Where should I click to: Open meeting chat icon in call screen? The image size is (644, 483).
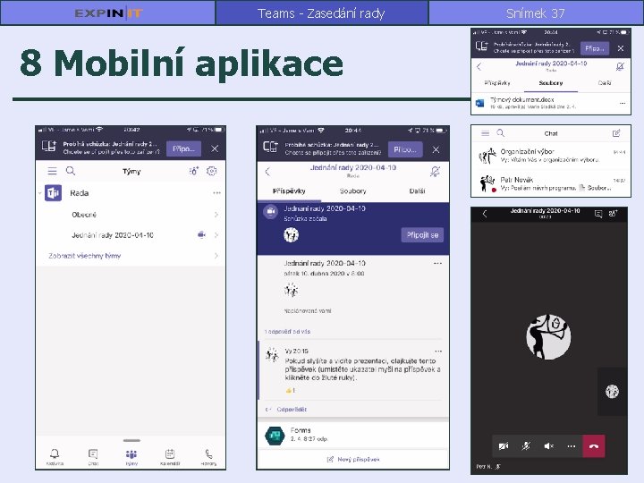pos(598,213)
